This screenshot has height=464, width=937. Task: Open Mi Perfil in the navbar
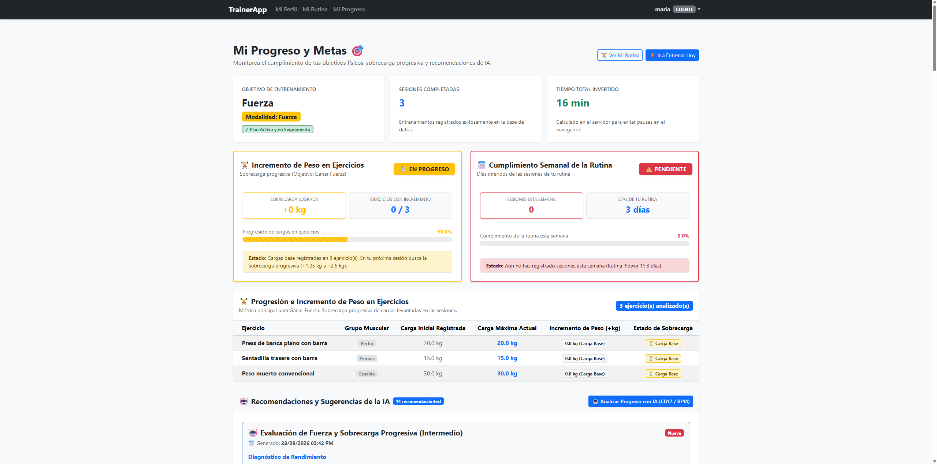pos(286,10)
